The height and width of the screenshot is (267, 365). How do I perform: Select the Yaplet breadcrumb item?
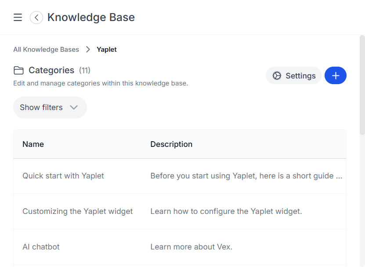pos(107,50)
